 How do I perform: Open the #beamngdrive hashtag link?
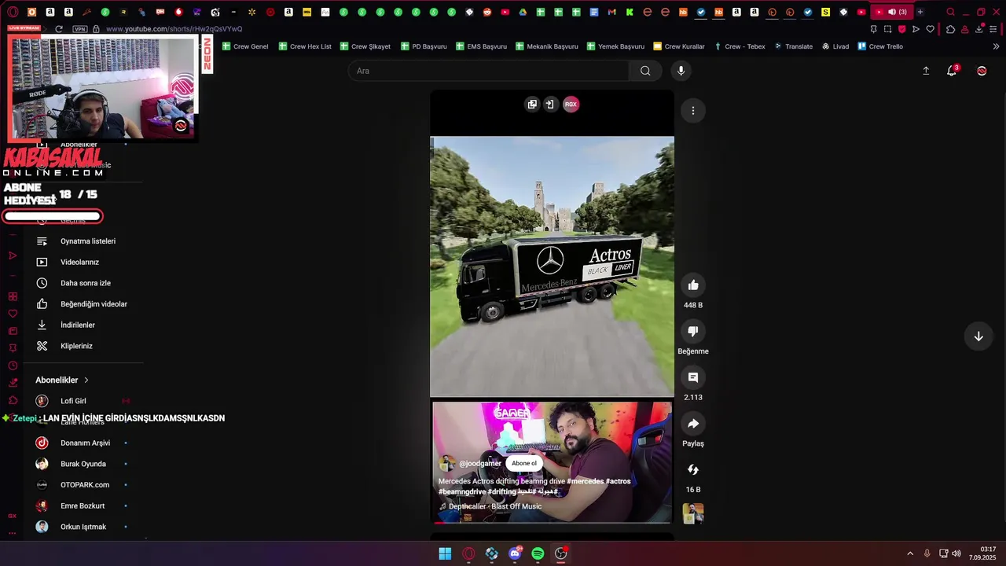pyautogui.click(x=462, y=491)
